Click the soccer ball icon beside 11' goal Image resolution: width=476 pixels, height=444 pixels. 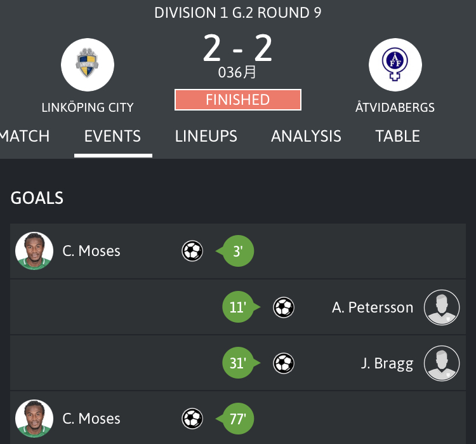tap(284, 307)
